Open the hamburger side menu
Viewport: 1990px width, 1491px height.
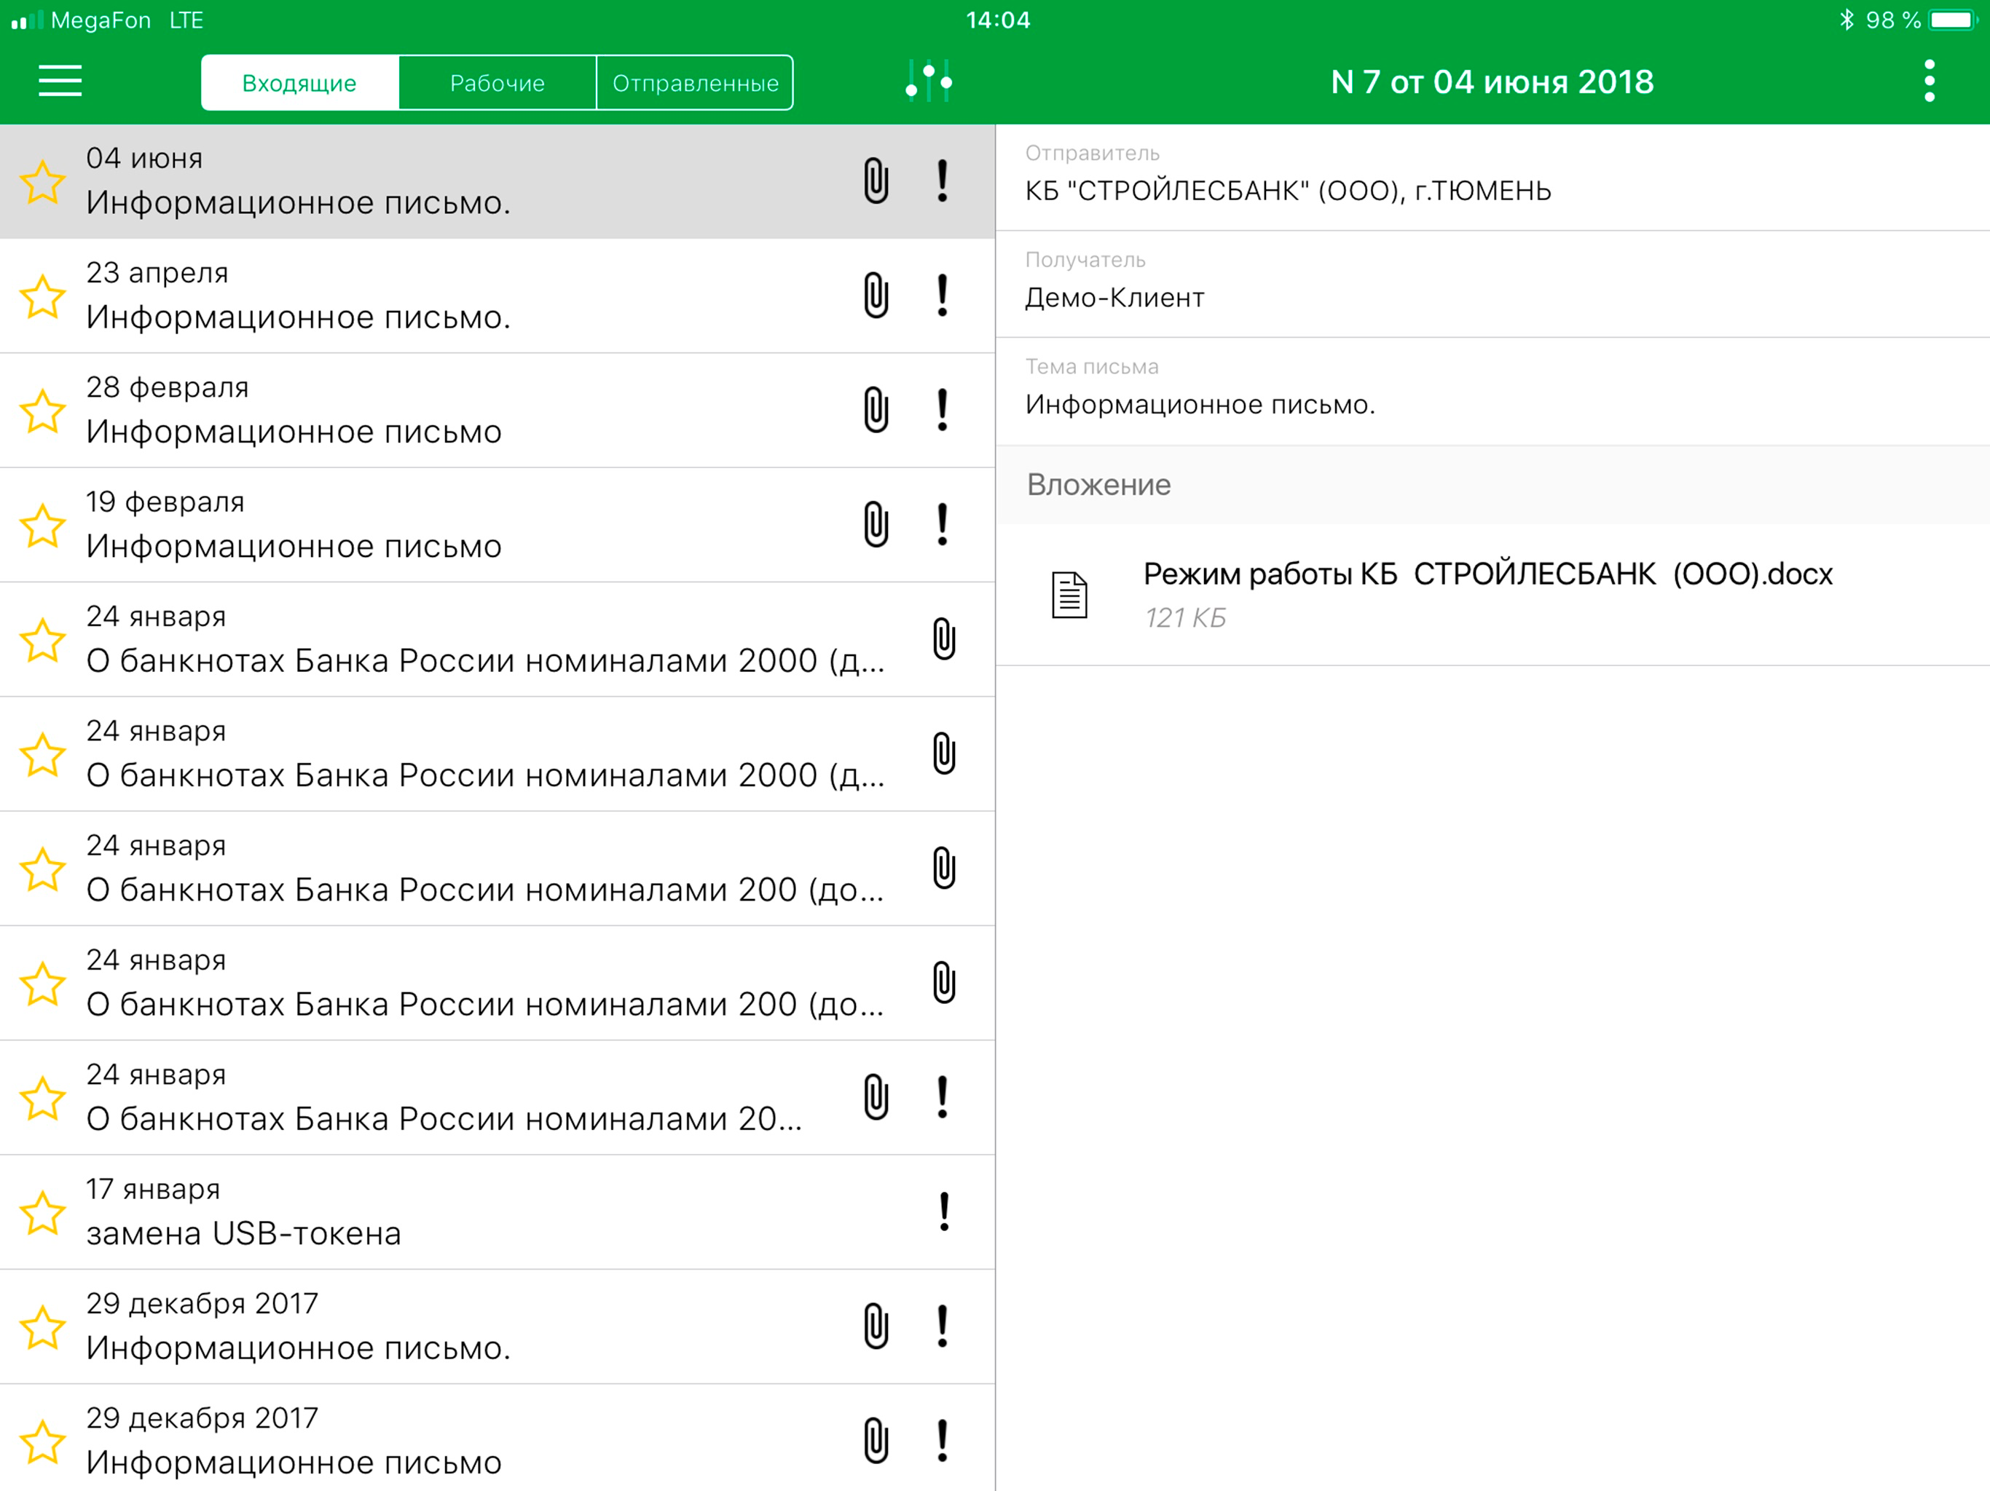pyautogui.click(x=60, y=81)
